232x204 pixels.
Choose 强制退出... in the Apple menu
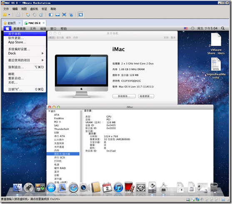point(25,67)
